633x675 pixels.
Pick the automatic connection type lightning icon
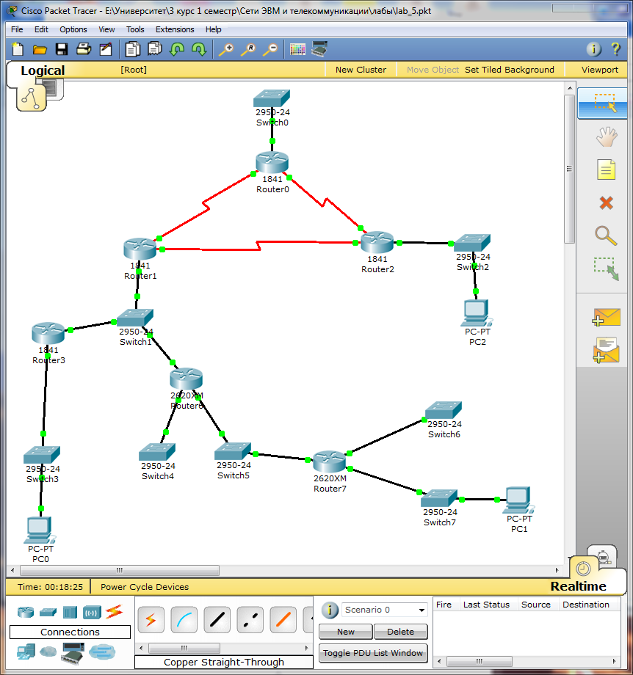[x=151, y=619]
